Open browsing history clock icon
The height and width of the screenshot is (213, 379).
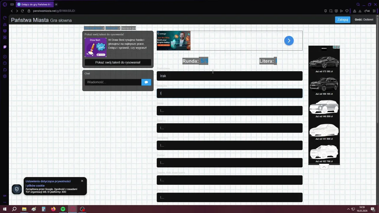click(x=5, y=63)
